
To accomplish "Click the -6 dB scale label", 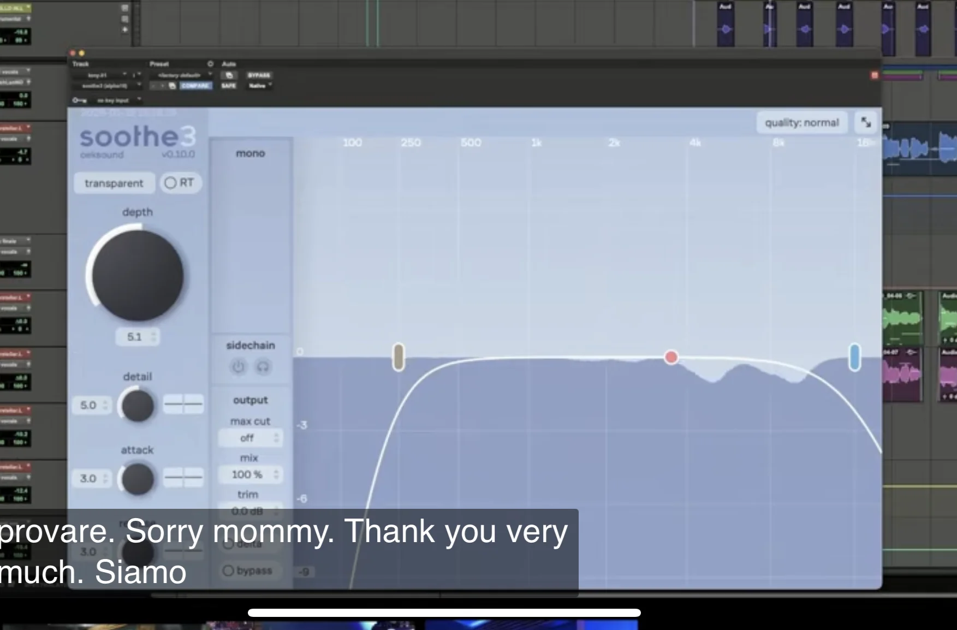I will tap(302, 498).
